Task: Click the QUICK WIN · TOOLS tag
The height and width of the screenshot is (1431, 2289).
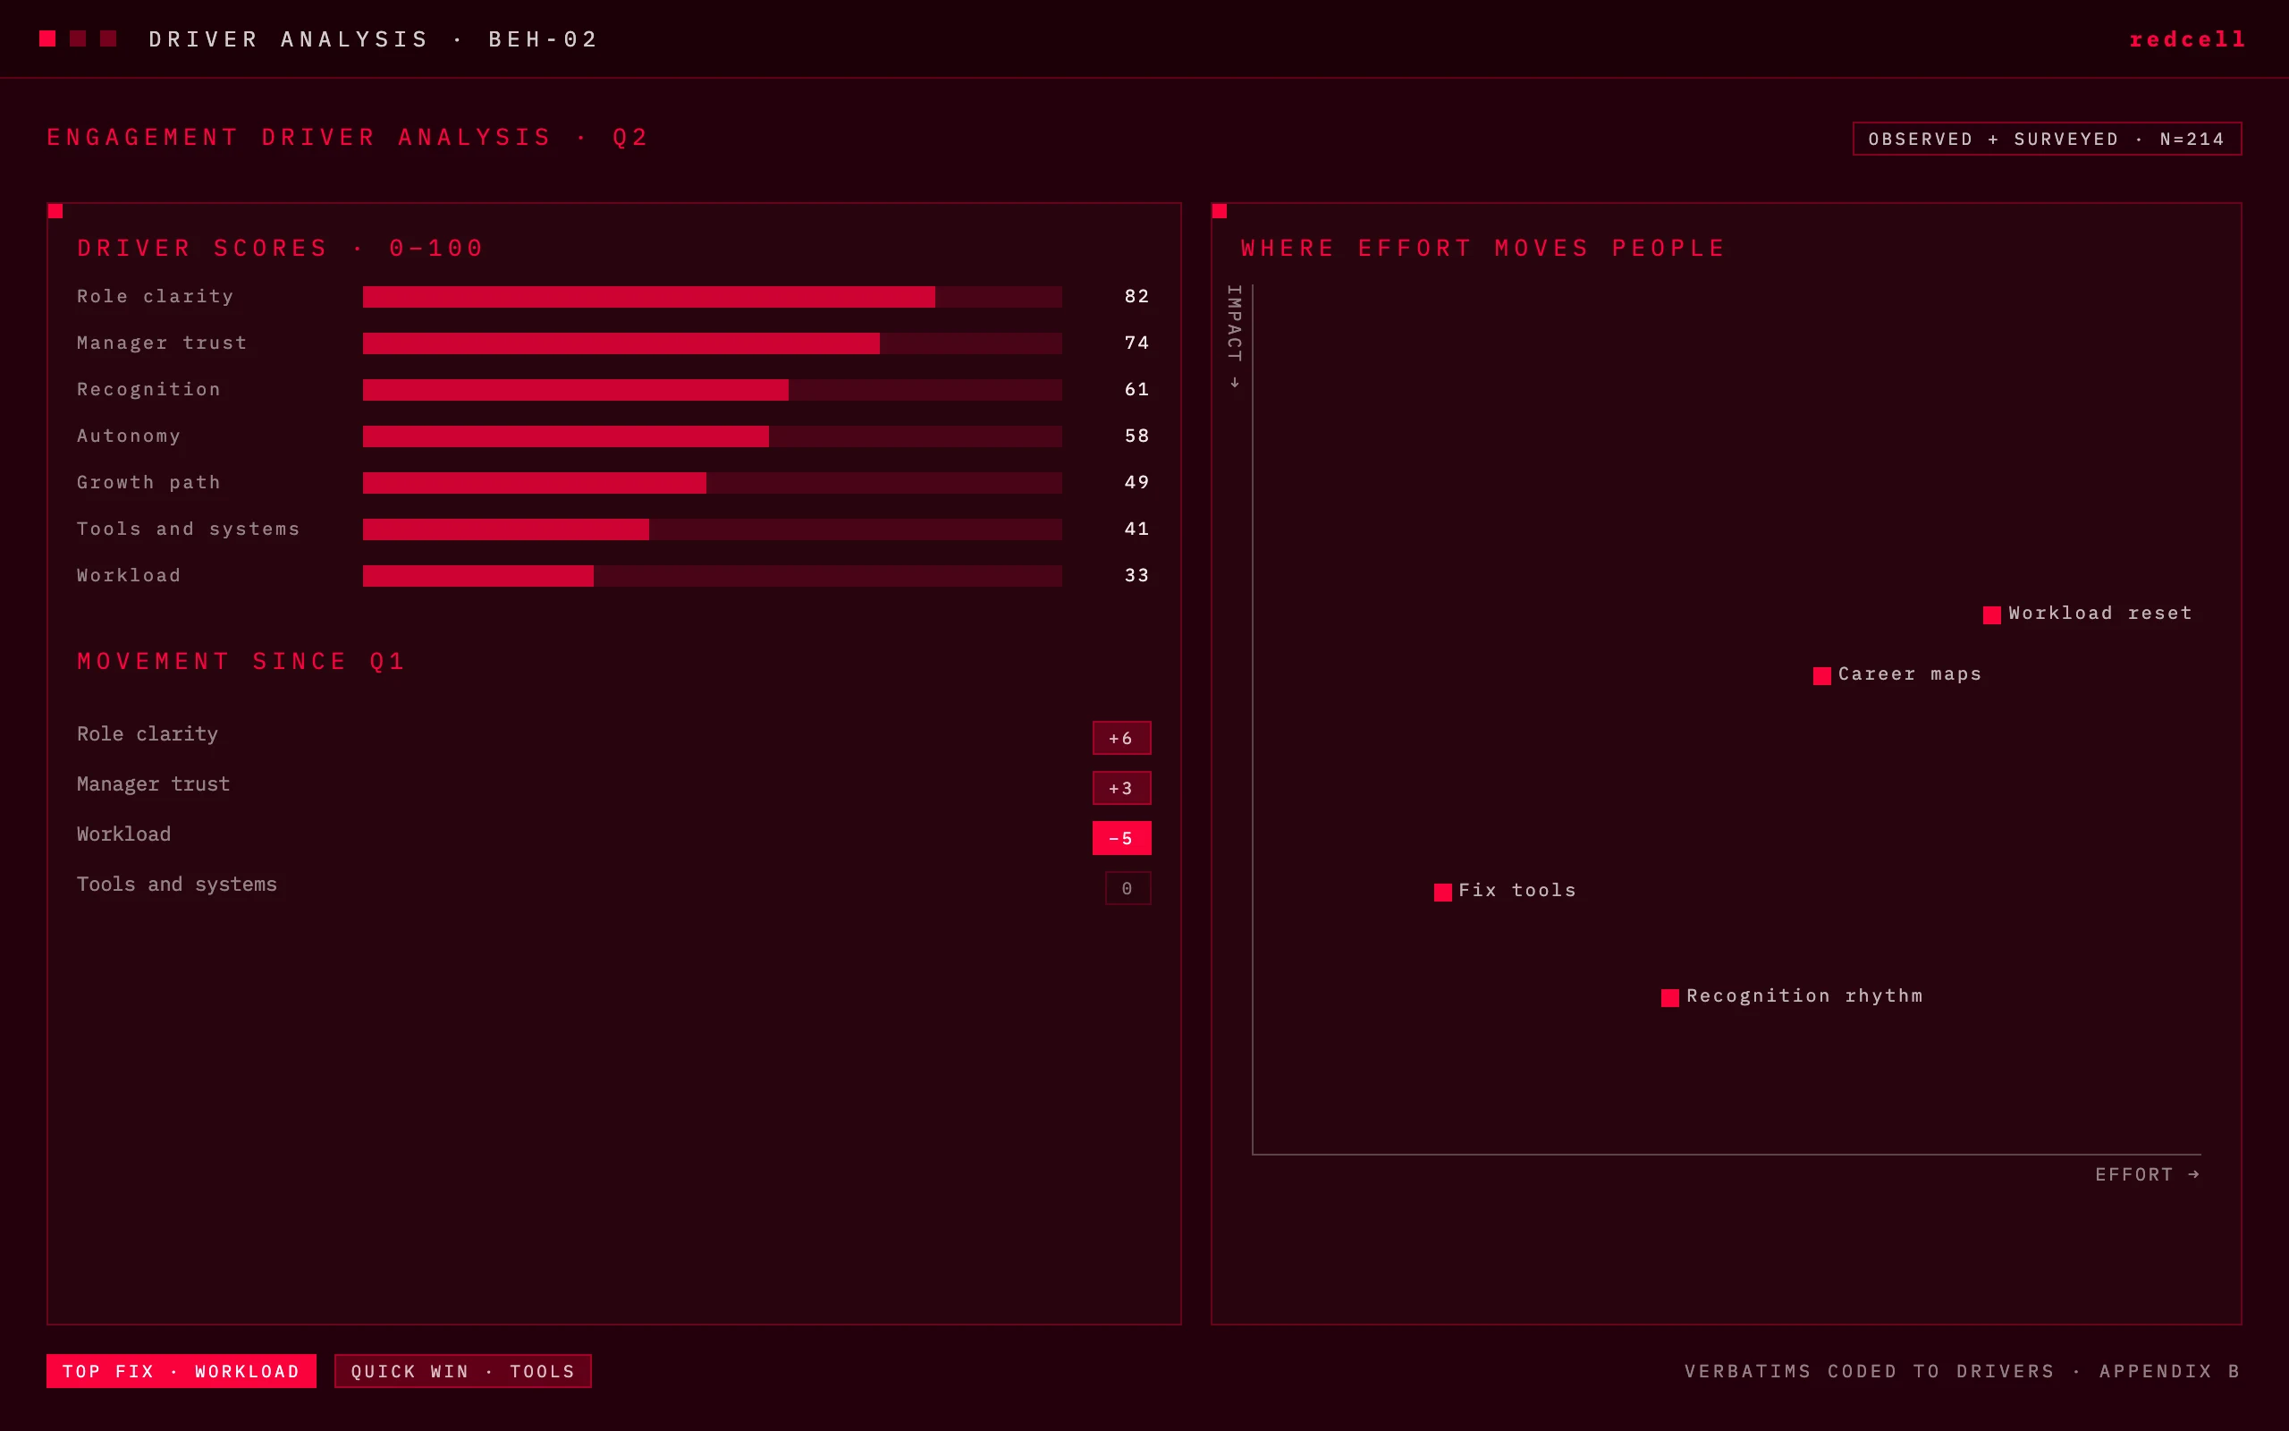Action: pyautogui.click(x=462, y=1371)
